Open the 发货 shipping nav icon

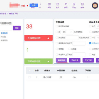(x=57, y=5)
